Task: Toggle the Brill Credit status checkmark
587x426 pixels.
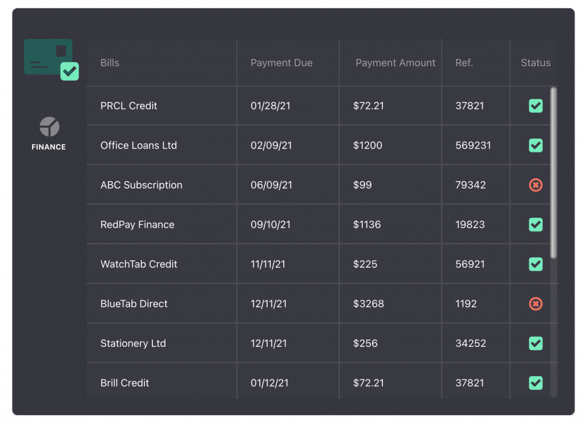Action: click(x=535, y=382)
